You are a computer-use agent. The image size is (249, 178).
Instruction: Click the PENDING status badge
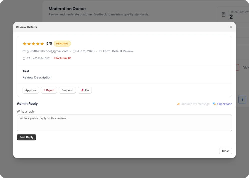click(62, 44)
